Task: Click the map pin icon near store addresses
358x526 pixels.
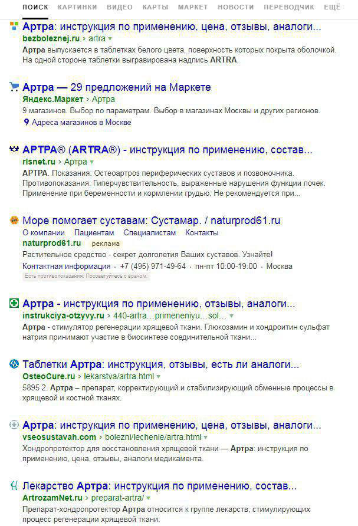Action: (26, 122)
